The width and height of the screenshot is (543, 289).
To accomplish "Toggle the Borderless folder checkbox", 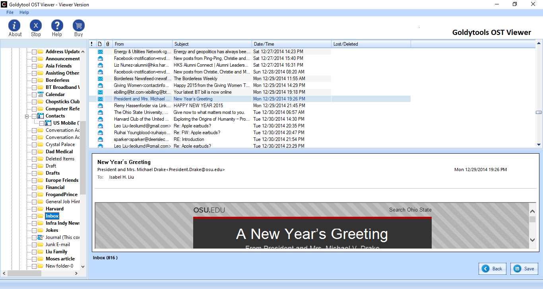I will [34, 81].
